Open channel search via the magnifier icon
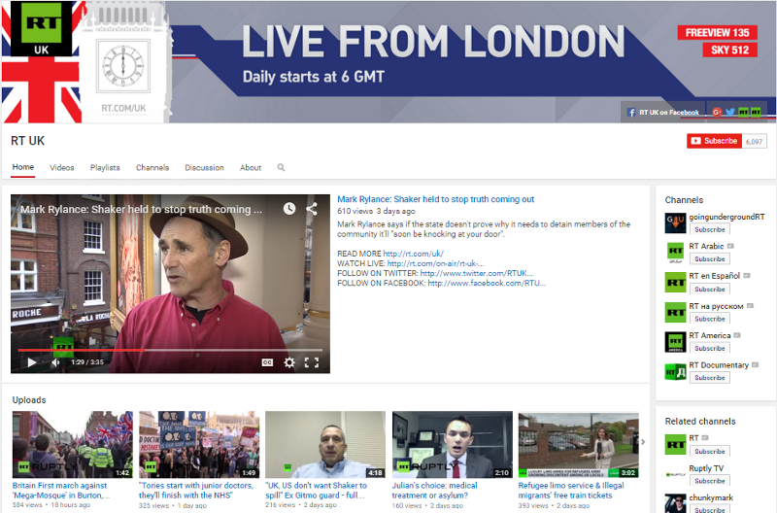The image size is (777, 513). click(281, 167)
